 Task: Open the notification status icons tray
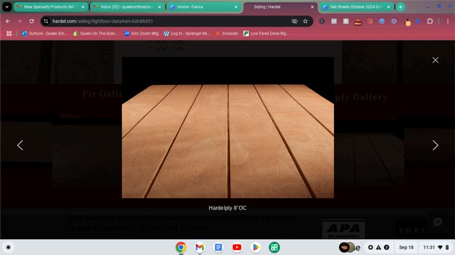pos(378,247)
